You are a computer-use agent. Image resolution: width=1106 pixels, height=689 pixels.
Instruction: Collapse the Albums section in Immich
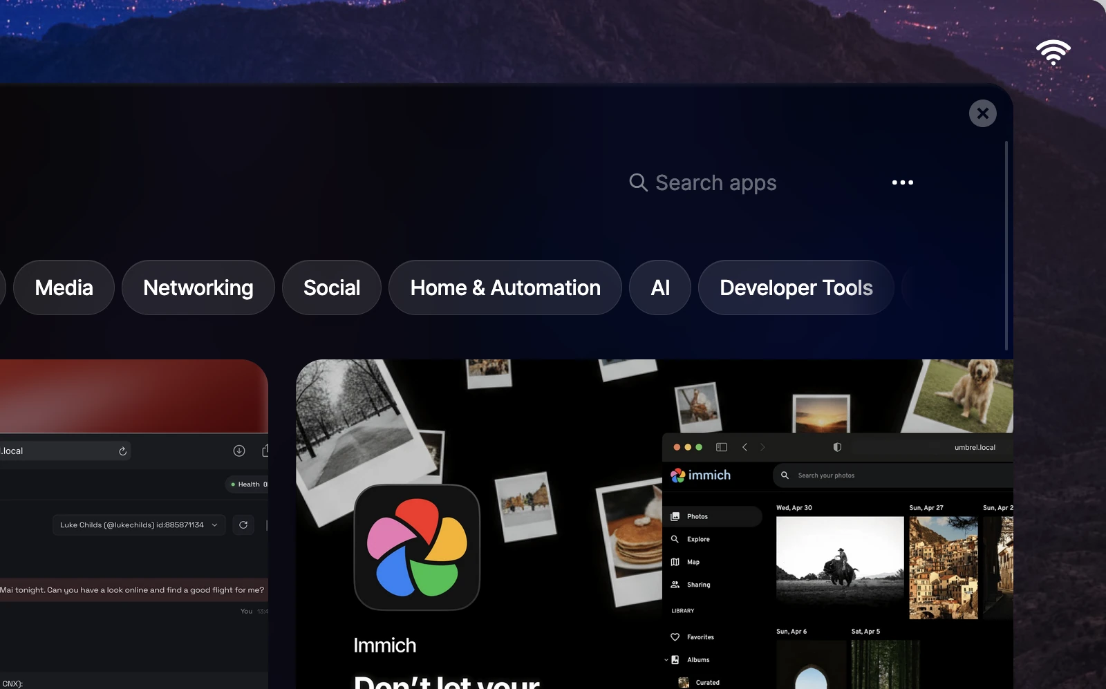pyautogui.click(x=666, y=659)
